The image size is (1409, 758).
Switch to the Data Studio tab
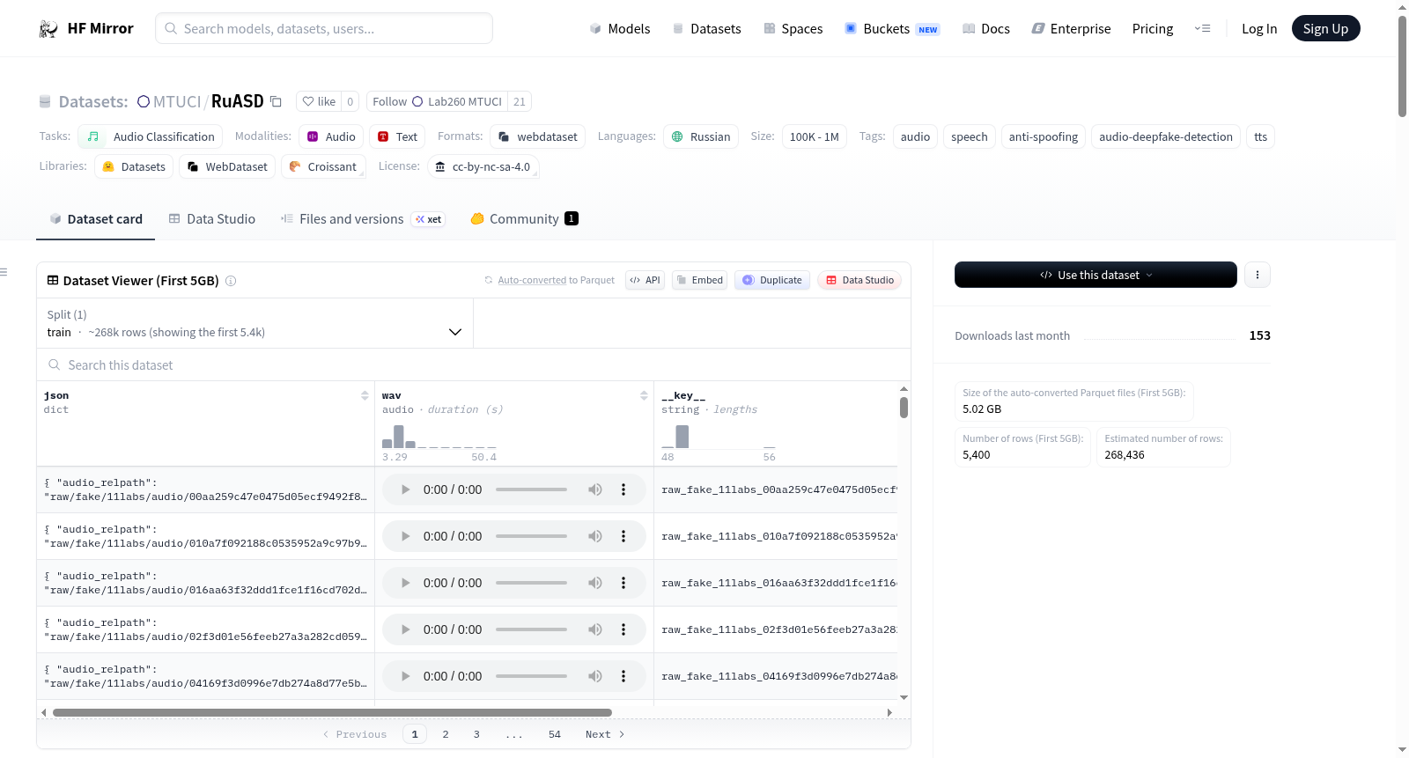click(212, 218)
